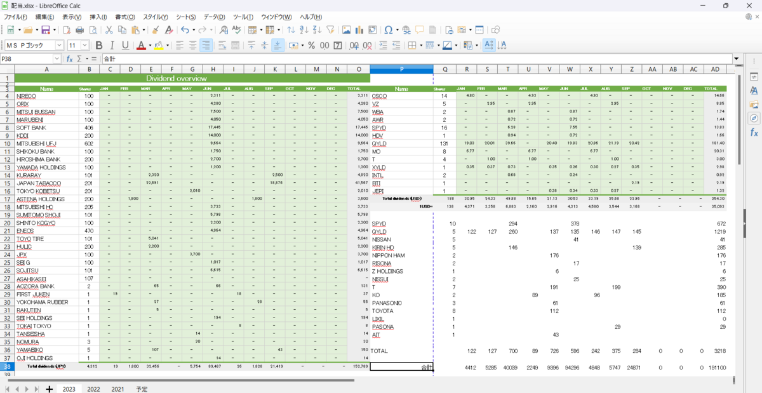Switch to the 予定 sheet tab
The image size is (762, 393).
[x=142, y=389]
